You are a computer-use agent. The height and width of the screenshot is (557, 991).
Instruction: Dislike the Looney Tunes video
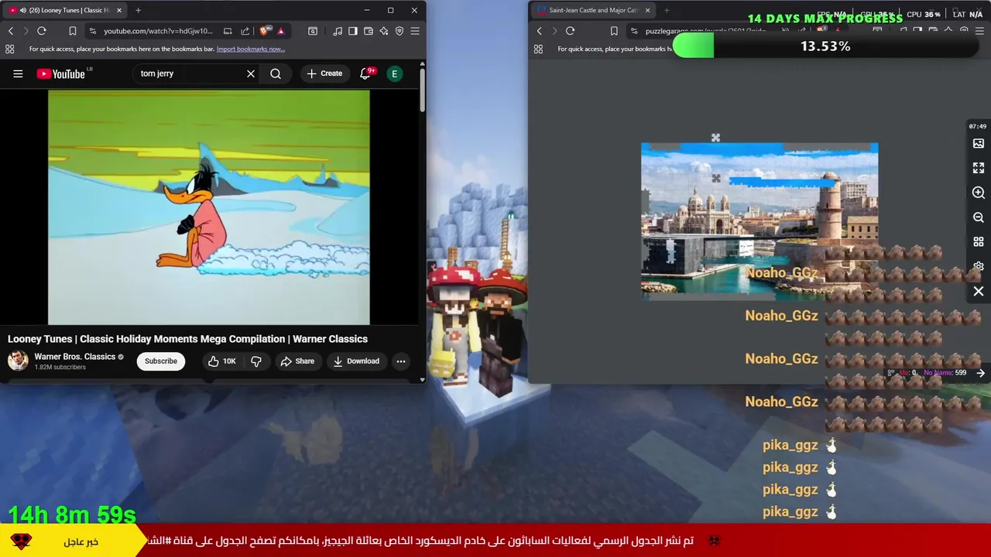(256, 361)
